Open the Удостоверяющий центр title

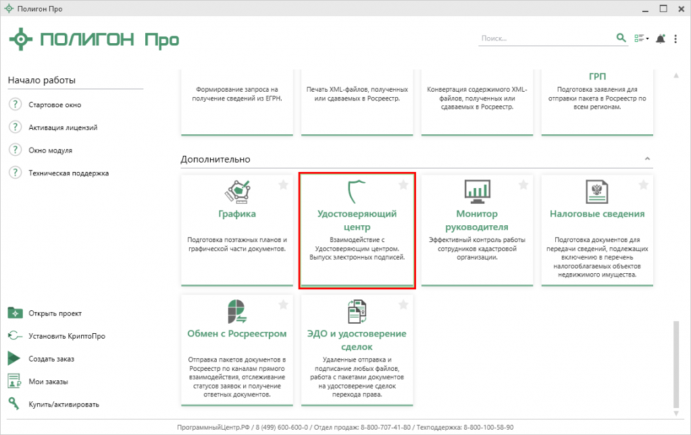coord(357,221)
